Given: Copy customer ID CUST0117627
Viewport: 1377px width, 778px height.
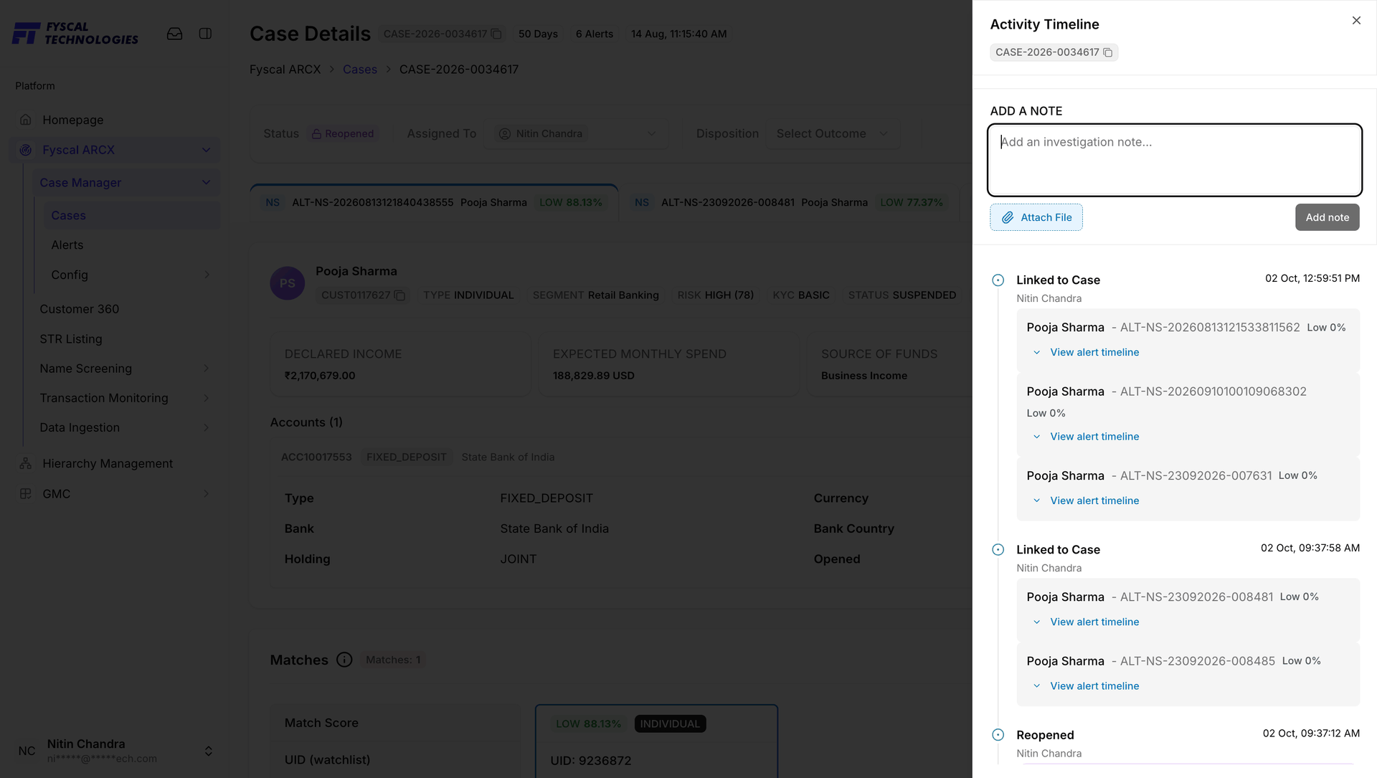Looking at the screenshot, I should (400, 295).
